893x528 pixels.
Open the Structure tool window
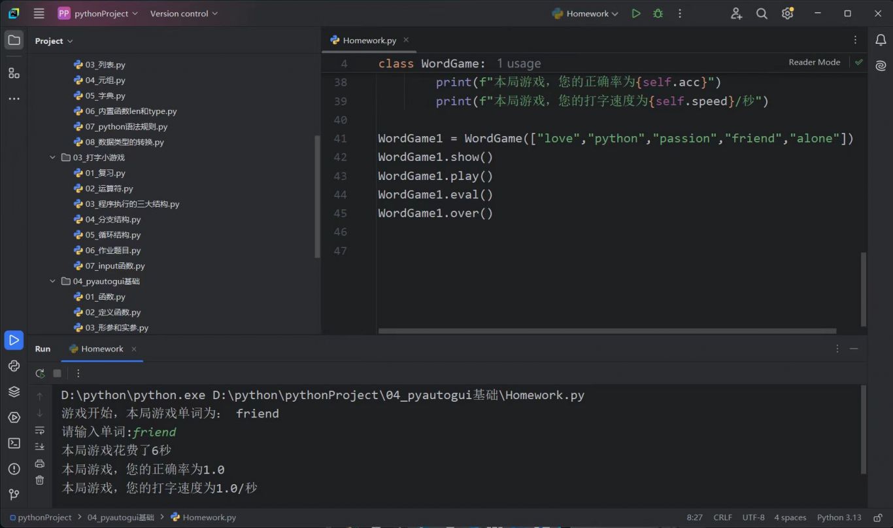14,73
